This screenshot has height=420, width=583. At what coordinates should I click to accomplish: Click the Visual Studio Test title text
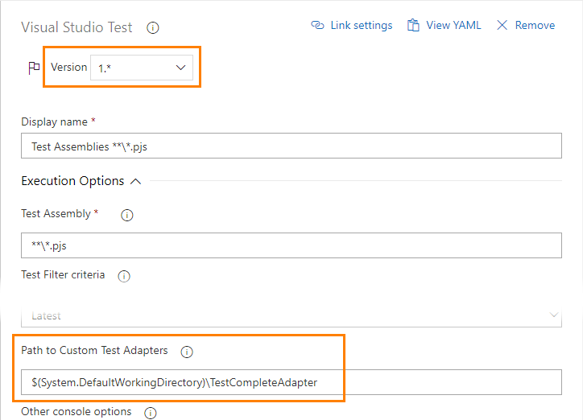(x=76, y=27)
